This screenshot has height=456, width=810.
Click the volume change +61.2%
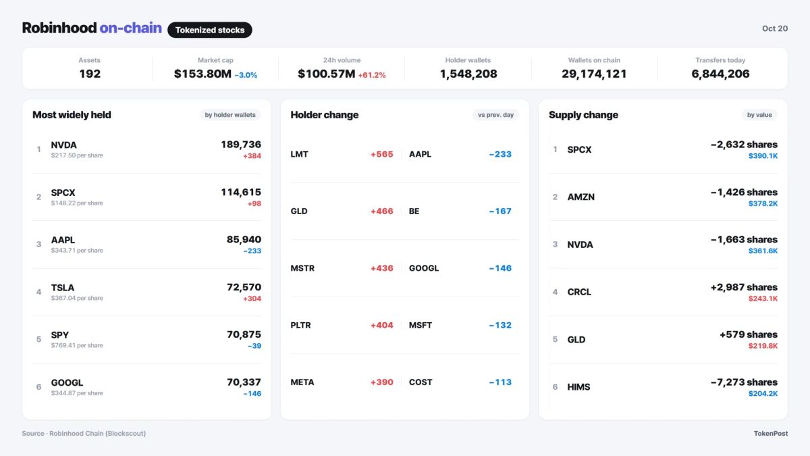click(372, 75)
